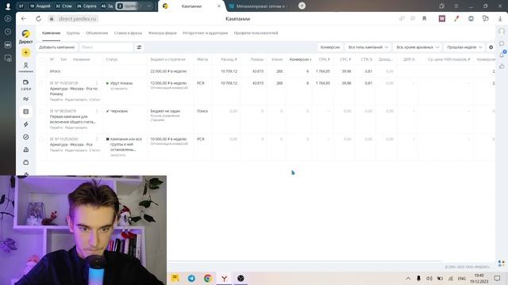Image resolution: width=508 pixels, height=285 pixels.
Task: Open the table column settings gear
Action: [x=491, y=47]
